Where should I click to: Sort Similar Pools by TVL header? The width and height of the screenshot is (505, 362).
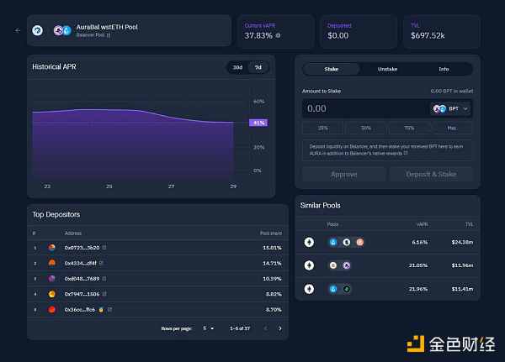[x=470, y=224]
